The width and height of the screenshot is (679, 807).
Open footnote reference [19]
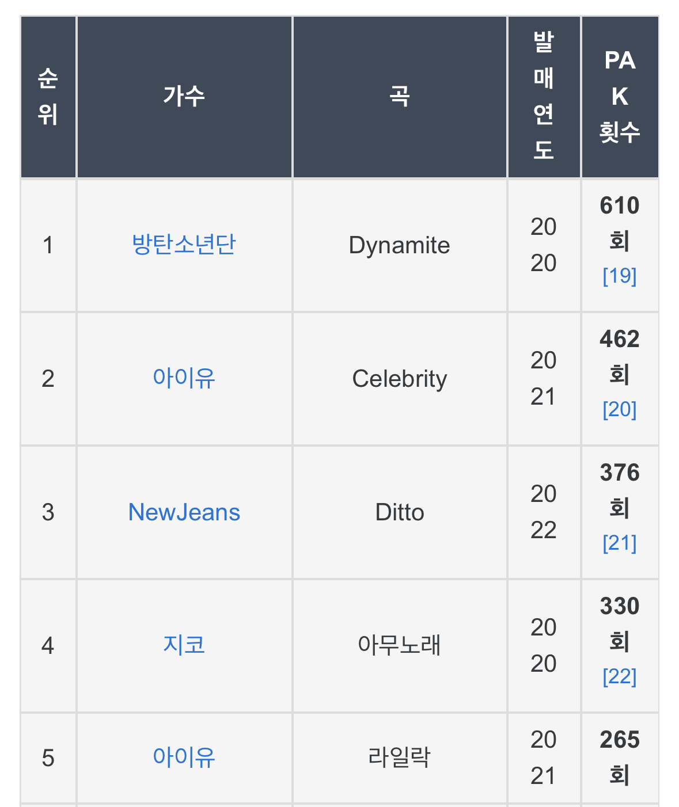(620, 276)
